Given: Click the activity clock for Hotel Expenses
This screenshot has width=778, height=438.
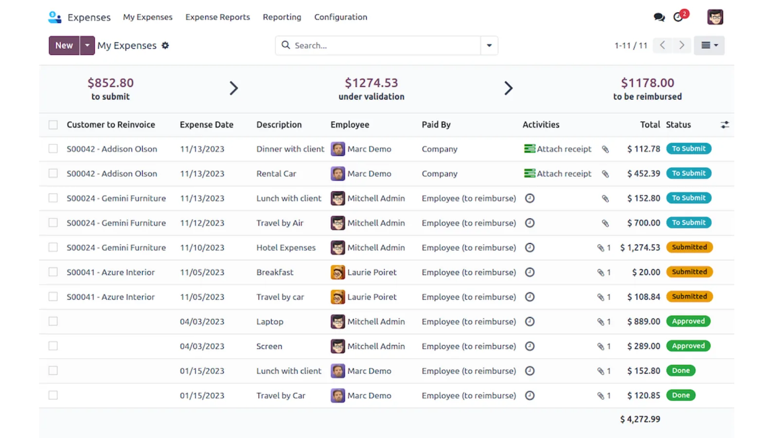Looking at the screenshot, I should tap(530, 248).
